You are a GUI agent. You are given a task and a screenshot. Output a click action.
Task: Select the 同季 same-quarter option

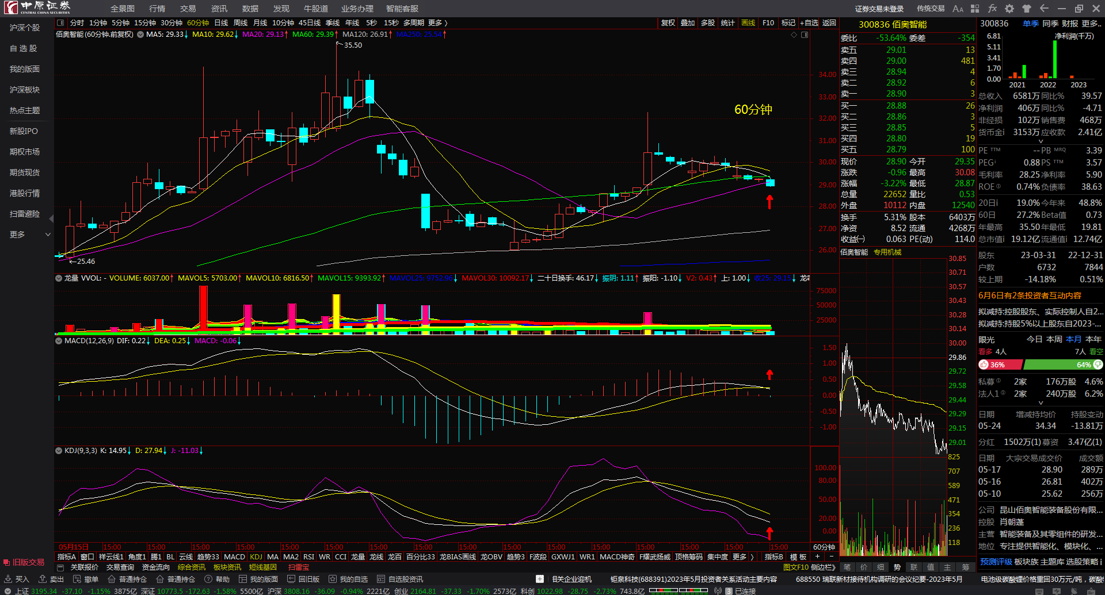click(x=1050, y=24)
